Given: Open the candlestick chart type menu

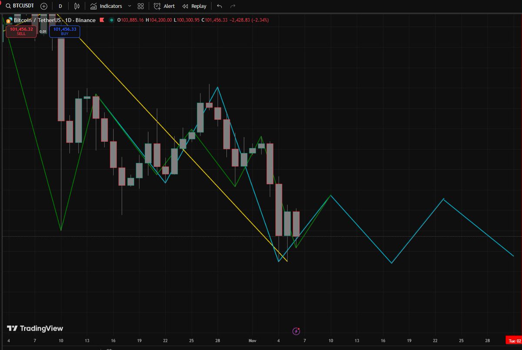Looking at the screenshot, I should 77,6.
